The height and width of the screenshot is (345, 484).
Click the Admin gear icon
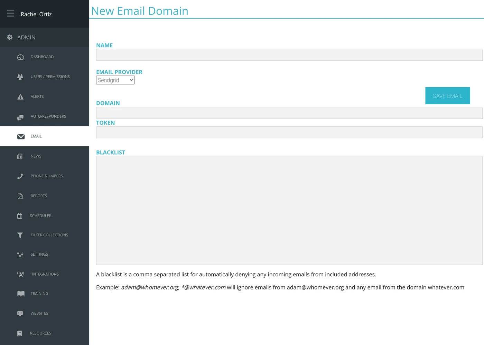tap(10, 37)
